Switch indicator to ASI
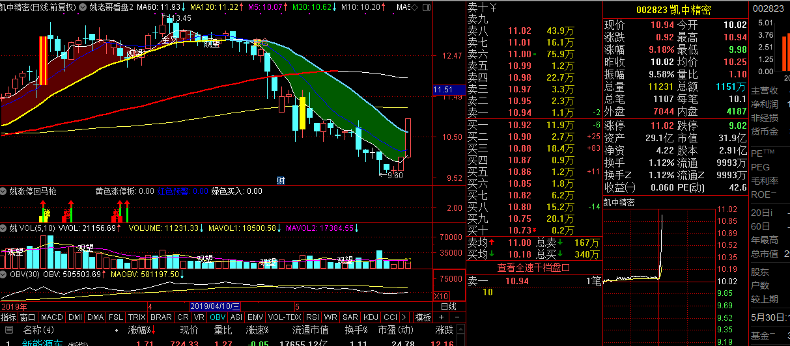 coord(236,317)
